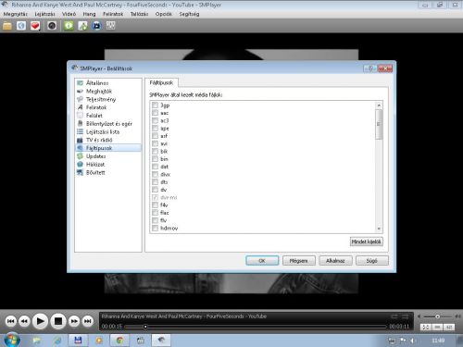The height and width of the screenshot is (347, 463).
Task: Check the dts file type checkbox
Action: 155,182
